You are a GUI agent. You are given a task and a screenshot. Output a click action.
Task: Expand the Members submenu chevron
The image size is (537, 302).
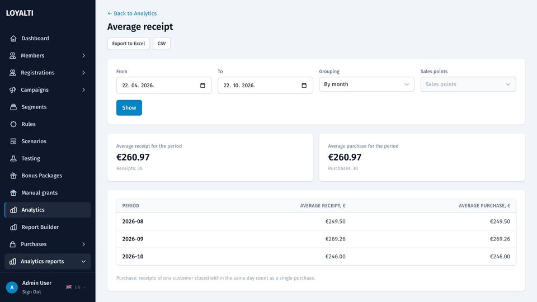tap(83, 55)
